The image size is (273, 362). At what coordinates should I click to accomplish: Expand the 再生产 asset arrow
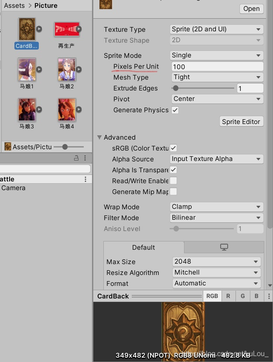point(79,29)
